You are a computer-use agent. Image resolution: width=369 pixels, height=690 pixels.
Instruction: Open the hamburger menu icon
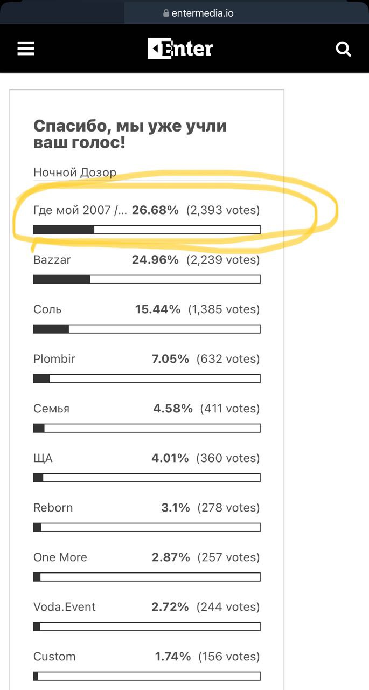point(26,49)
